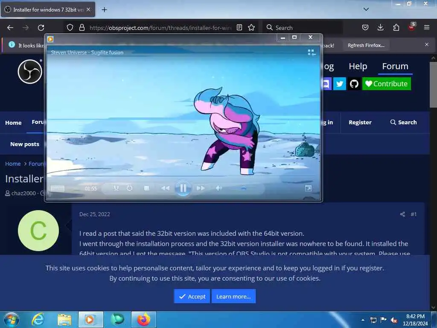Toggle reader view in the address bar
Viewport: 437px width, 328px height.
pos(239,27)
